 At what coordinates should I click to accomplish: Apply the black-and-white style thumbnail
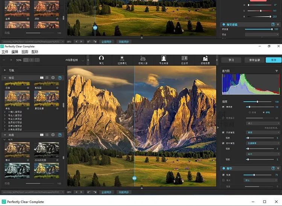tap(47, 150)
